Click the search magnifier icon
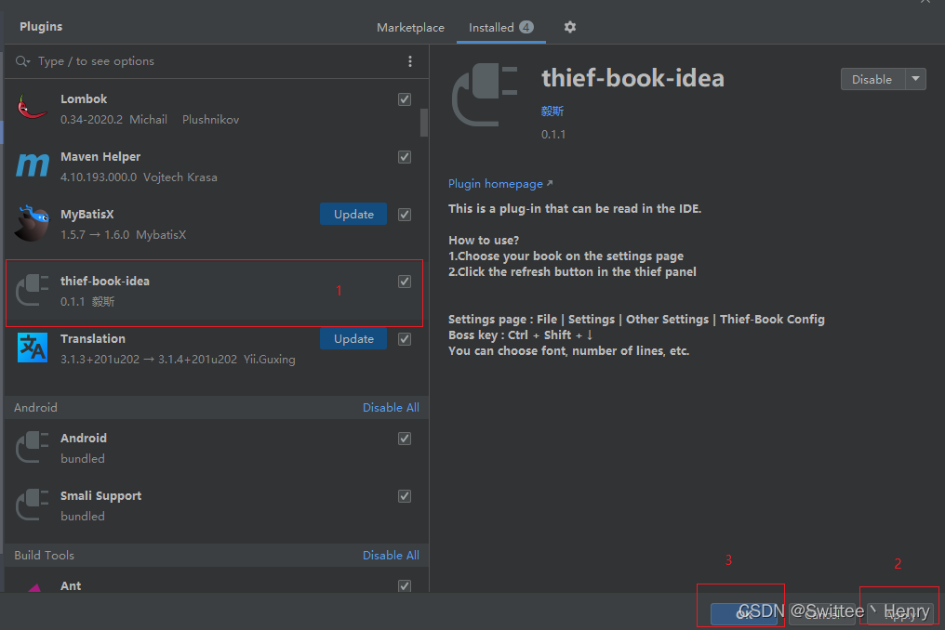Image resolution: width=945 pixels, height=630 pixels. [22, 60]
